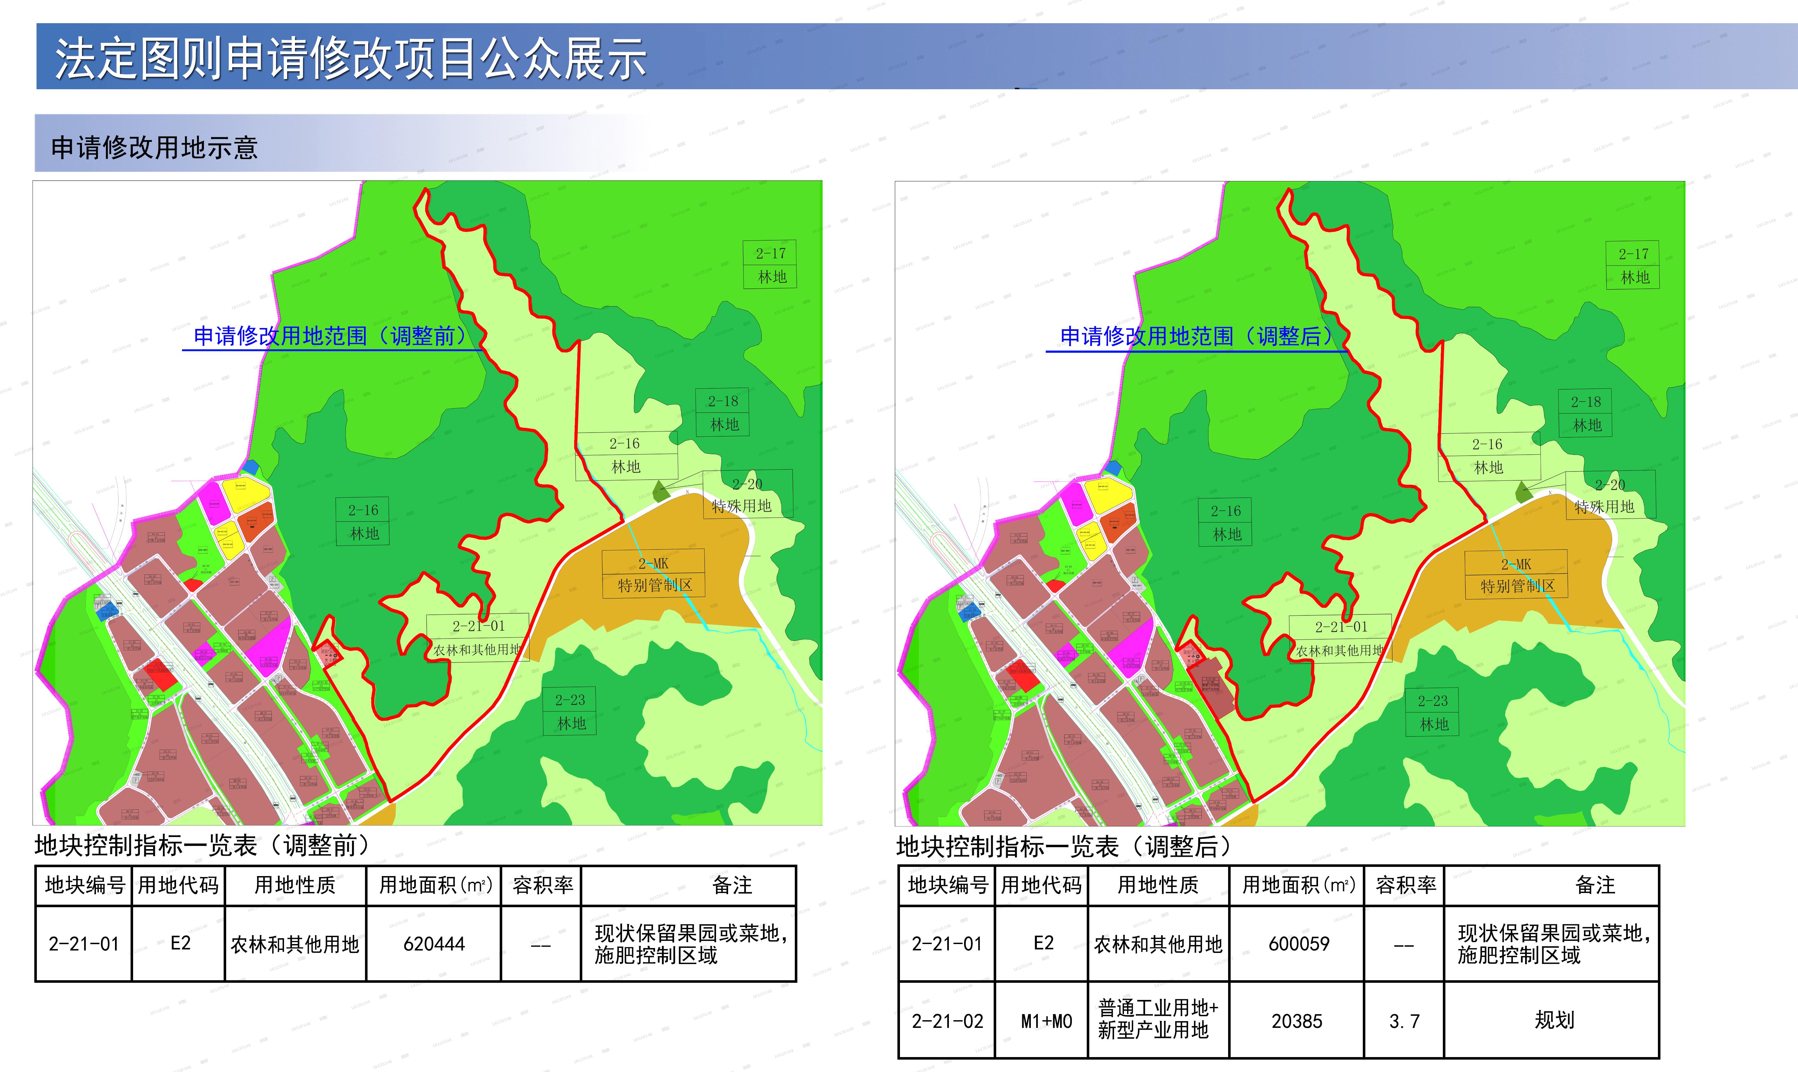Image resolution: width=1798 pixels, height=1072 pixels.
Task: Click the 2-23 林地 label on right map
Action: (x=1432, y=712)
